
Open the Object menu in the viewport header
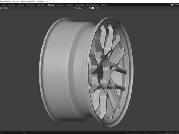pyautogui.click(x=6, y=8)
